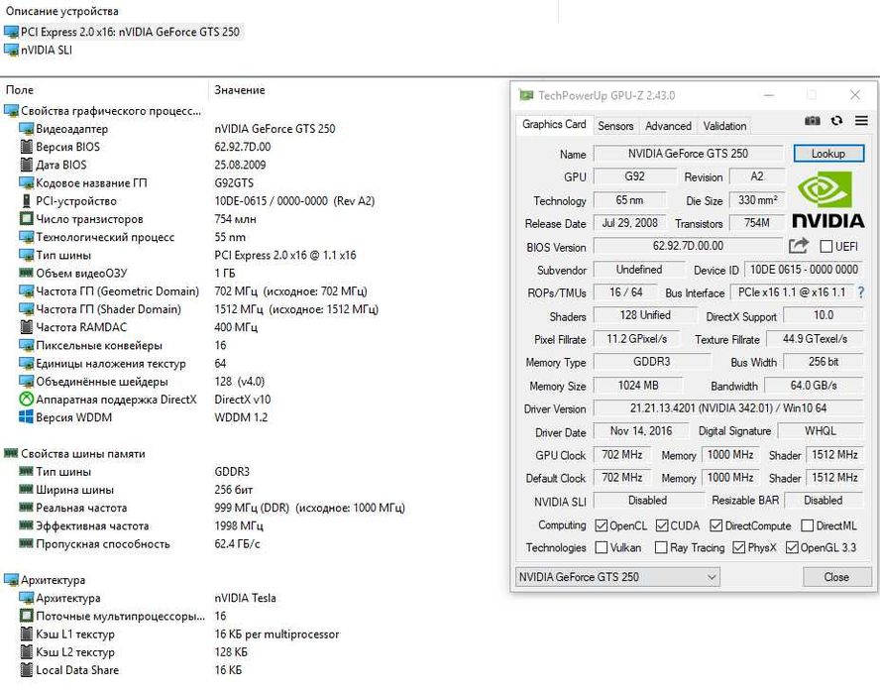
Task: Click the G92GTS code name value
Action: pos(234,182)
